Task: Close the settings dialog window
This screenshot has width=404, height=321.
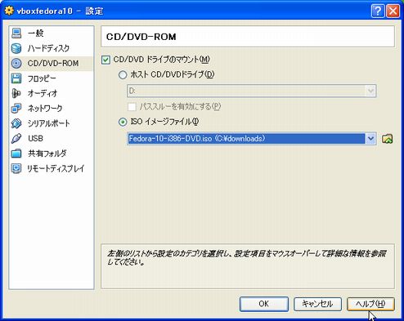Action: (393, 11)
